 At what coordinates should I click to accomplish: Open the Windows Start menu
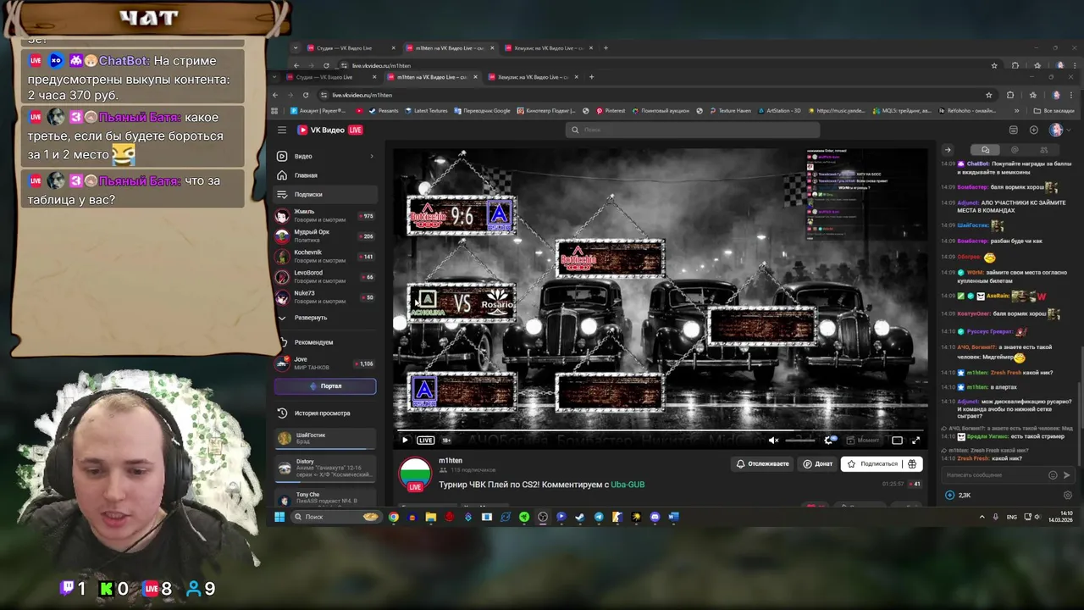[279, 517]
